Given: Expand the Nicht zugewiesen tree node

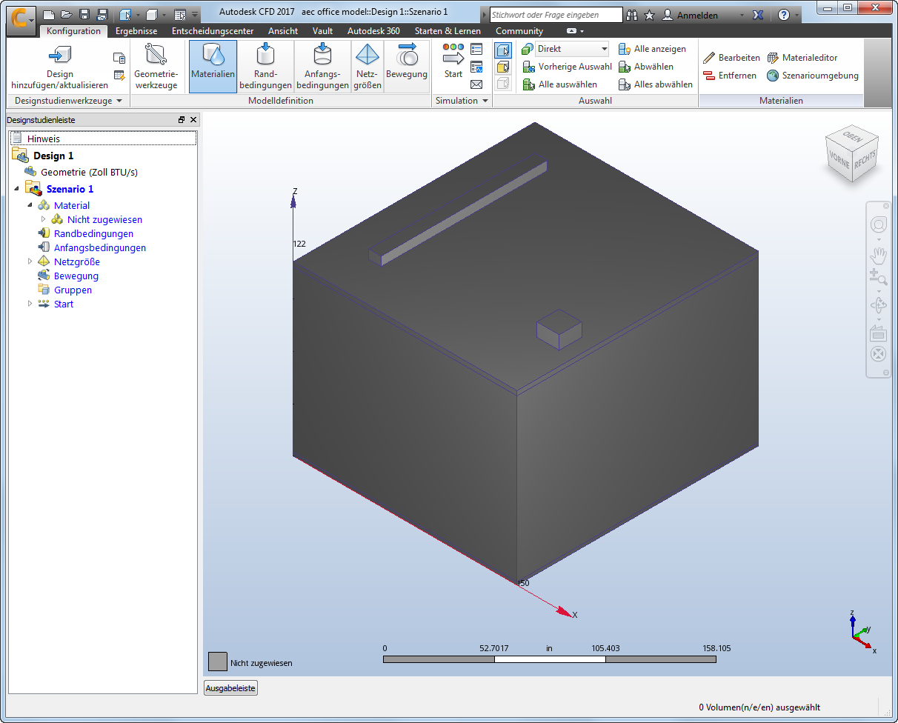Looking at the screenshot, I should point(44,219).
